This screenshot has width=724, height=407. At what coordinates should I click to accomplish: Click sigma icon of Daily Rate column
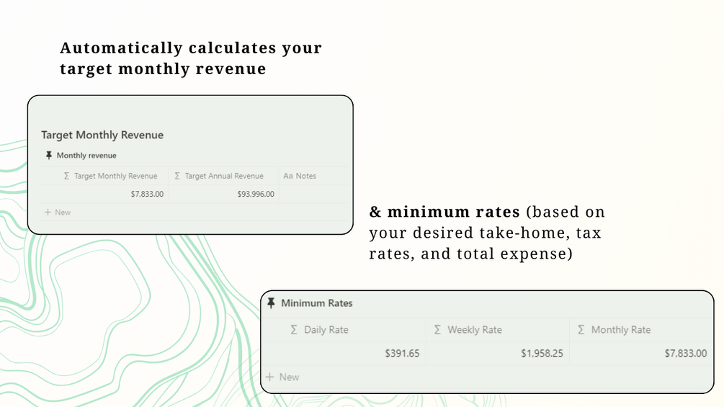pyautogui.click(x=294, y=329)
